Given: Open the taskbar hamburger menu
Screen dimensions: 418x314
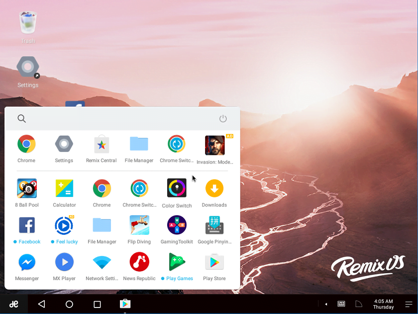Looking at the screenshot, I should (409, 304).
